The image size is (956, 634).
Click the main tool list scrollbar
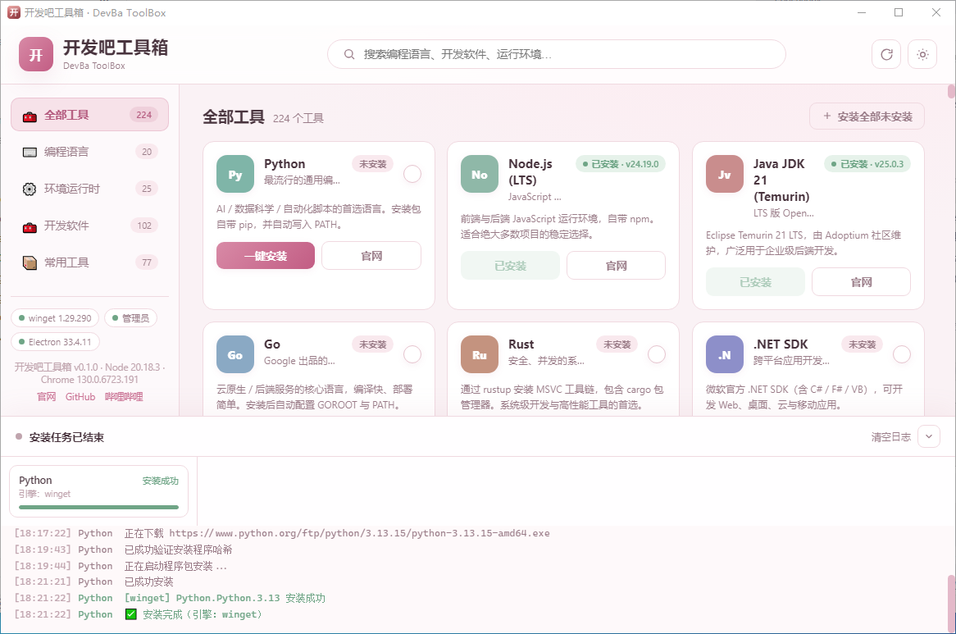(951, 91)
